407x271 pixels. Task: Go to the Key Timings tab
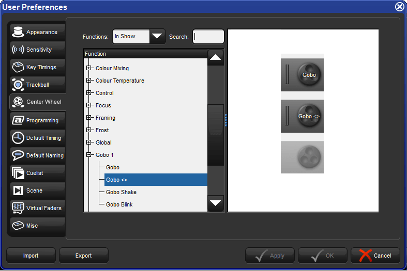point(38,67)
